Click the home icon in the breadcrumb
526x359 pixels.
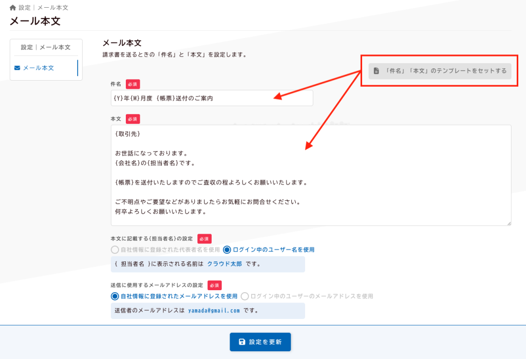(x=13, y=8)
